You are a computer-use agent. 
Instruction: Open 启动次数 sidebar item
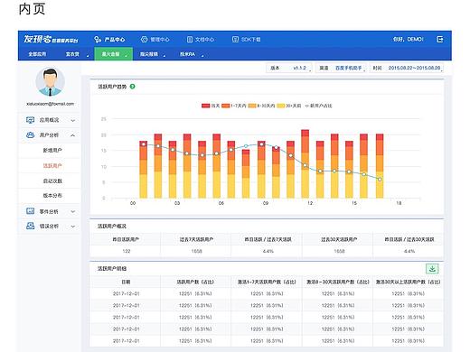point(52,181)
